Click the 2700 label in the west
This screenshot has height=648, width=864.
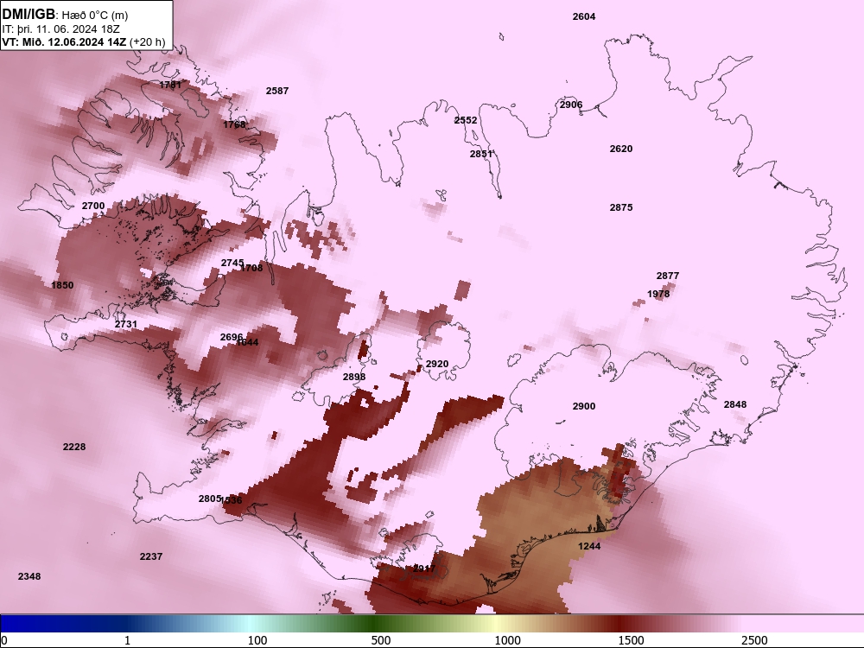pos(93,206)
